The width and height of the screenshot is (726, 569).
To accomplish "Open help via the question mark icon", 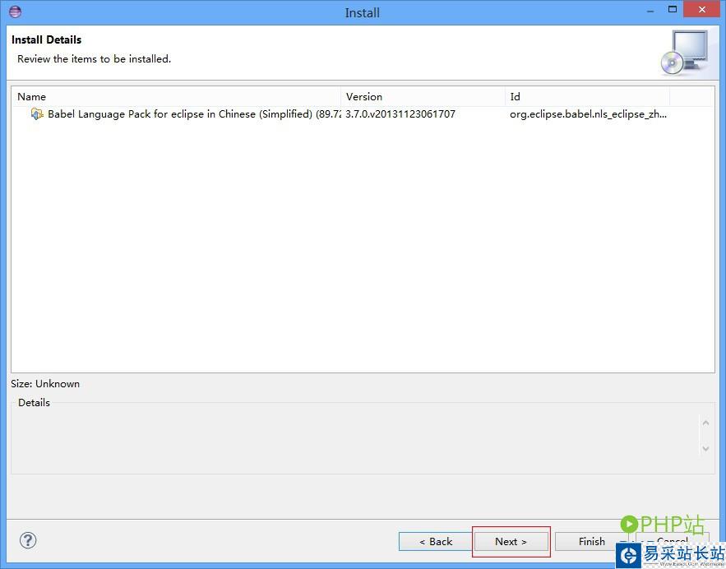I will (28, 540).
